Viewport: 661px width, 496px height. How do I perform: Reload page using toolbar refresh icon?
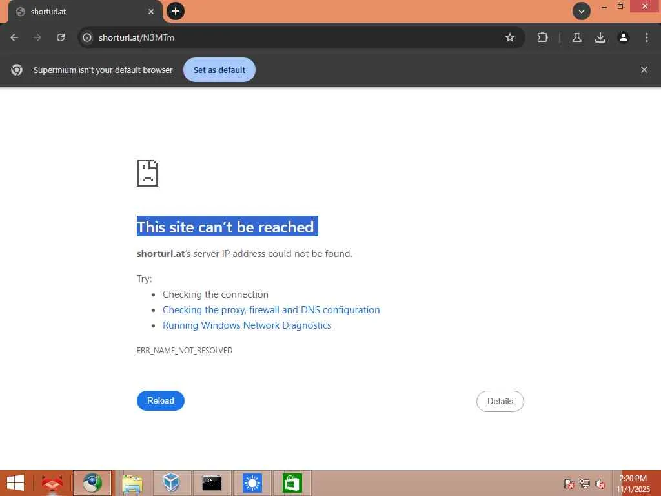click(61, 37)
